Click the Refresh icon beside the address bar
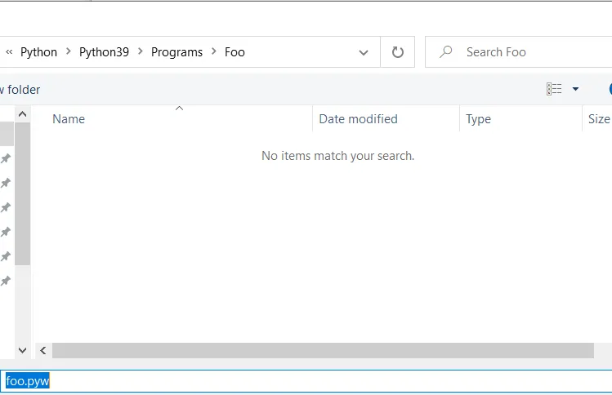 click(398, 52)
